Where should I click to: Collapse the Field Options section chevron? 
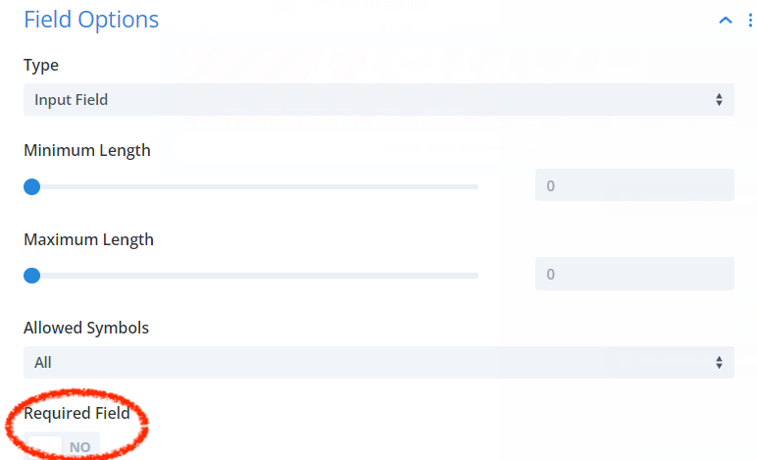coord(726,21)
